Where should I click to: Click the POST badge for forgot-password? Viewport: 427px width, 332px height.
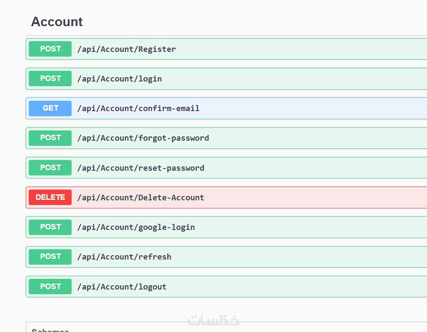click(x=50, y=138)
